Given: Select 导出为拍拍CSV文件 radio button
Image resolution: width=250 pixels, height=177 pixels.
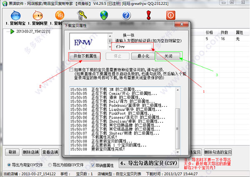Looking at the screenshot, I should point(50,165).
